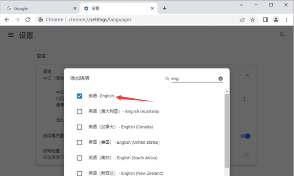Click the Chrome site info icon in the address bar
Image resolution: width=294 pixels, height=176 pixels.
point(41,20)
